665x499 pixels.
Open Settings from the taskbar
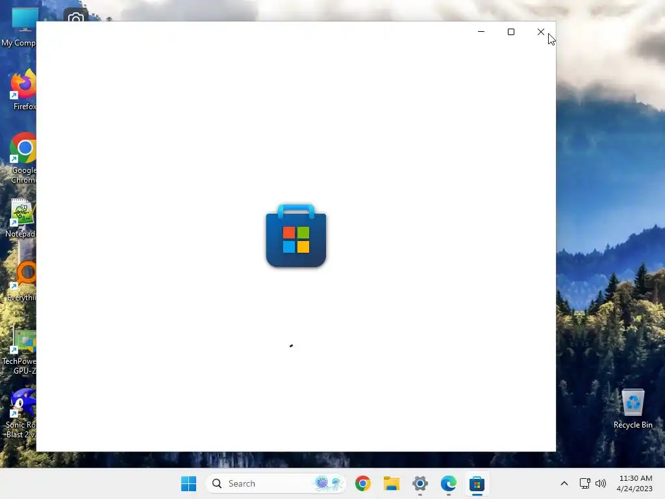click(x=420, y=483)
